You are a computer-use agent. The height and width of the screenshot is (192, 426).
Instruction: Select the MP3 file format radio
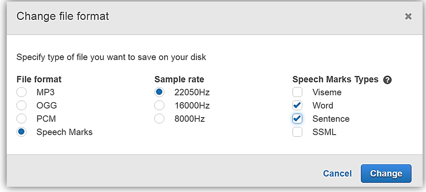22,92
